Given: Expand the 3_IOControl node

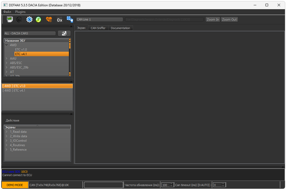Looking at the screenshot, I should (x=6, y=141).
